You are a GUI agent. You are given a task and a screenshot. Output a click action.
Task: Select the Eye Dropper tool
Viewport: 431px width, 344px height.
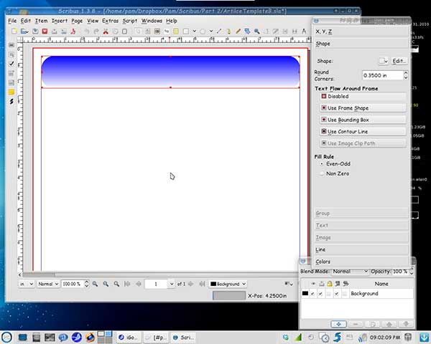coord(247,32)
